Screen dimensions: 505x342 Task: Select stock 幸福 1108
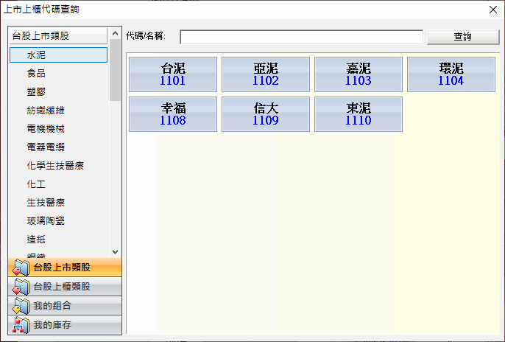click(173, 114)
